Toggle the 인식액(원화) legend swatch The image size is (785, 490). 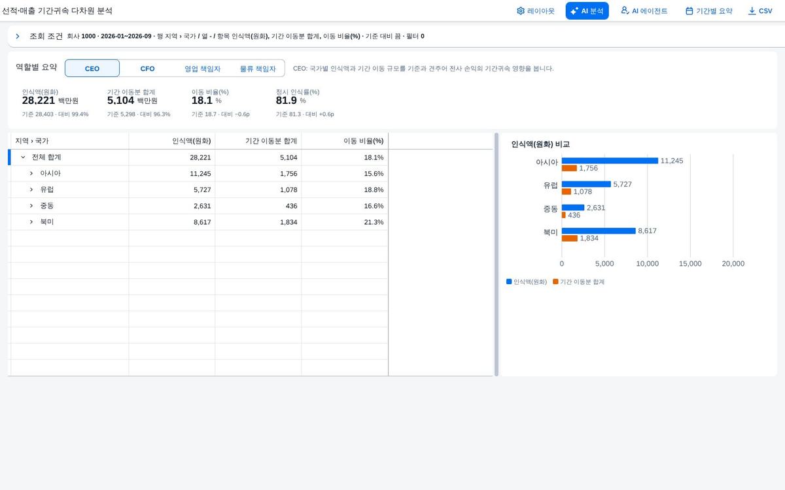click(509, 282)
